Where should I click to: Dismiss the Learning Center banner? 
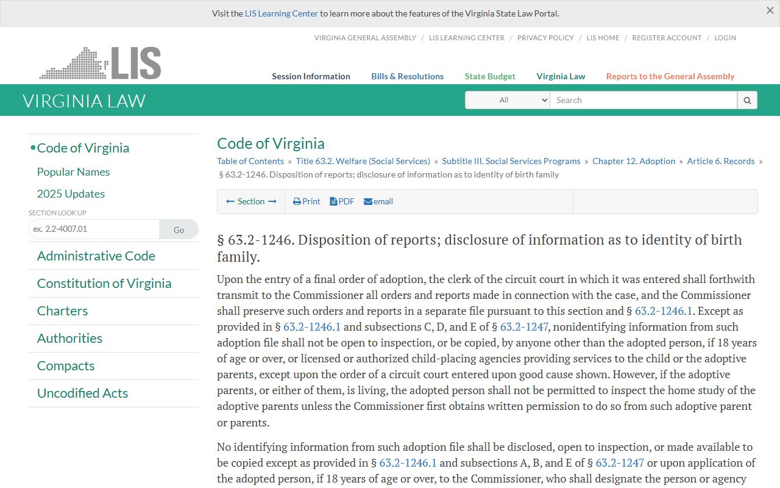pyautogui.click(x=770, y=10)
